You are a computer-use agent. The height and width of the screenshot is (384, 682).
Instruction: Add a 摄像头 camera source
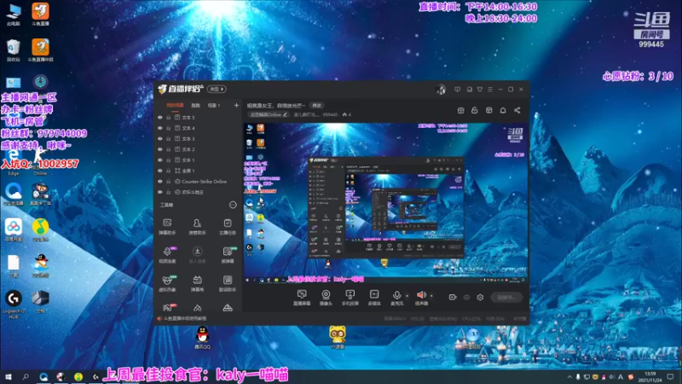coord(326,298)
